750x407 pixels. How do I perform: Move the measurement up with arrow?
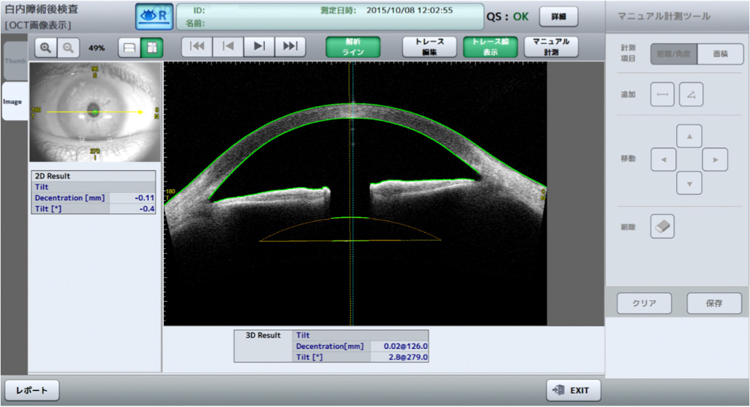tap(689, 136)
